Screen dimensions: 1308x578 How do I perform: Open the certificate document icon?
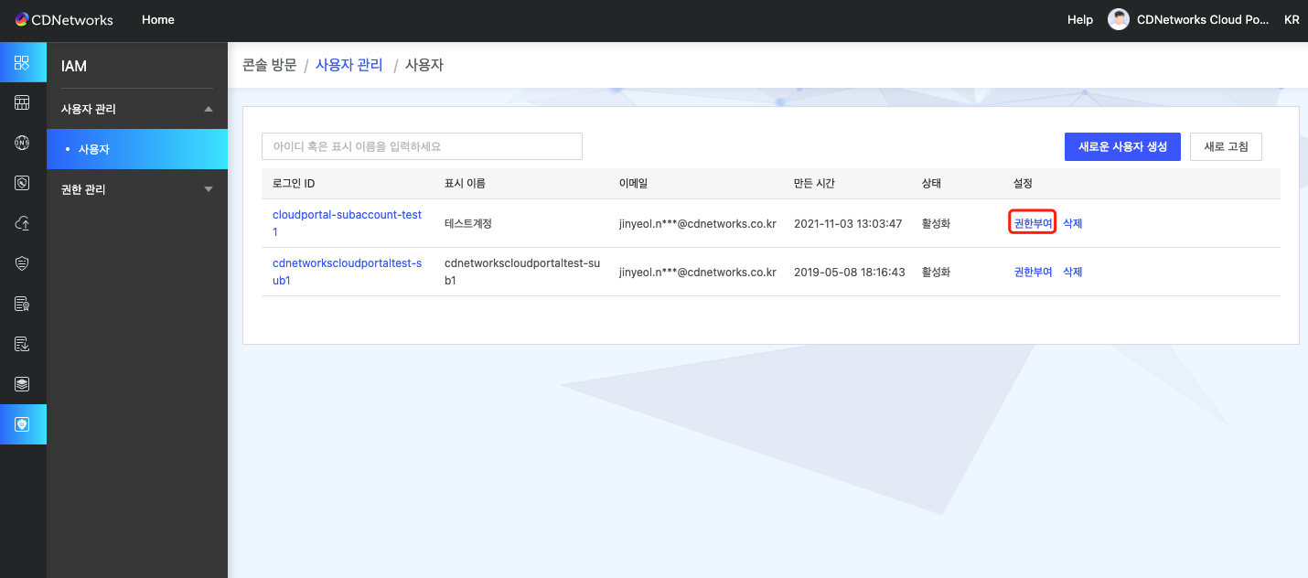pos(23,302)
